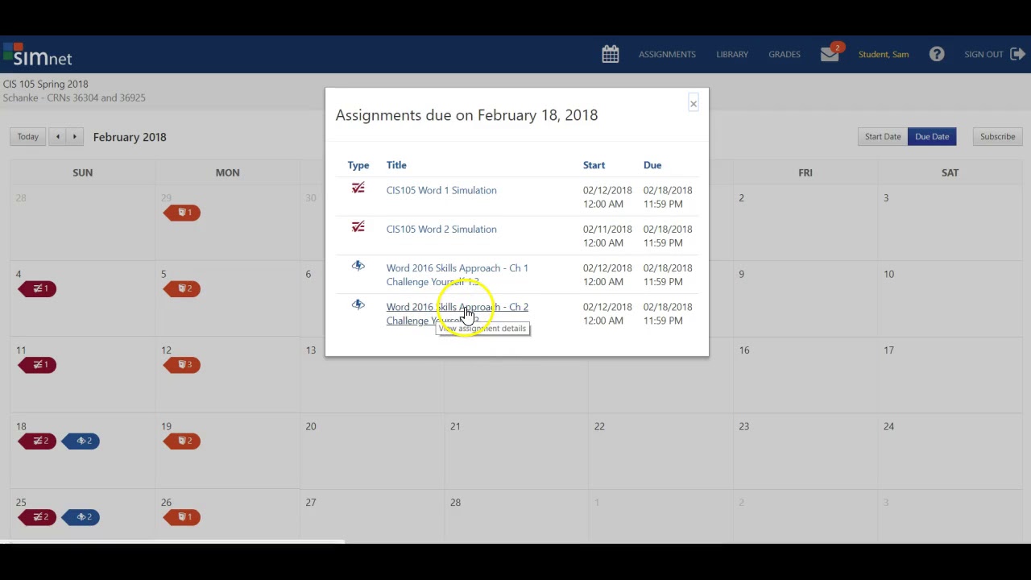
Task: Go to previous month arrow
Action: [58, 136]
